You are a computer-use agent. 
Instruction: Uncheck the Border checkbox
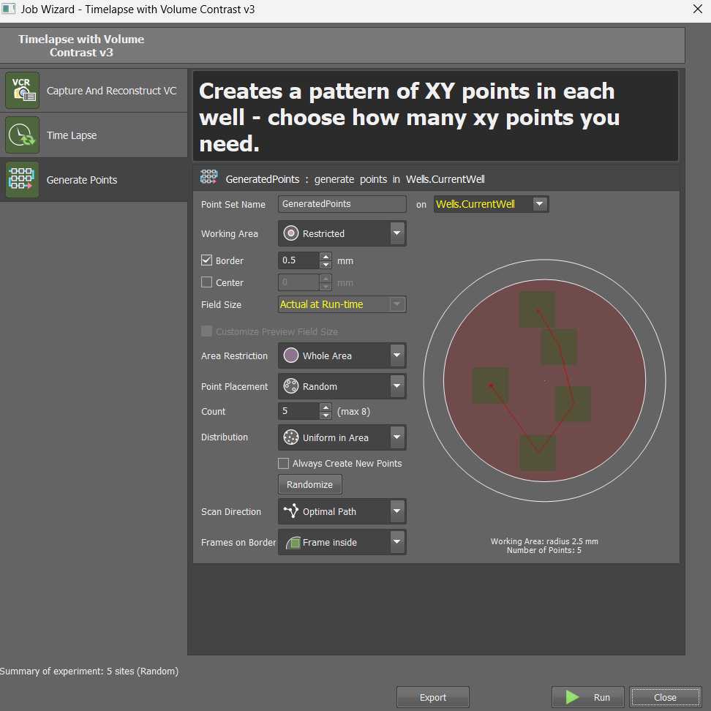click(x=207, y=260)
